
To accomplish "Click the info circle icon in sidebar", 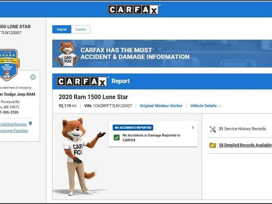I will (x=33, y=77).
